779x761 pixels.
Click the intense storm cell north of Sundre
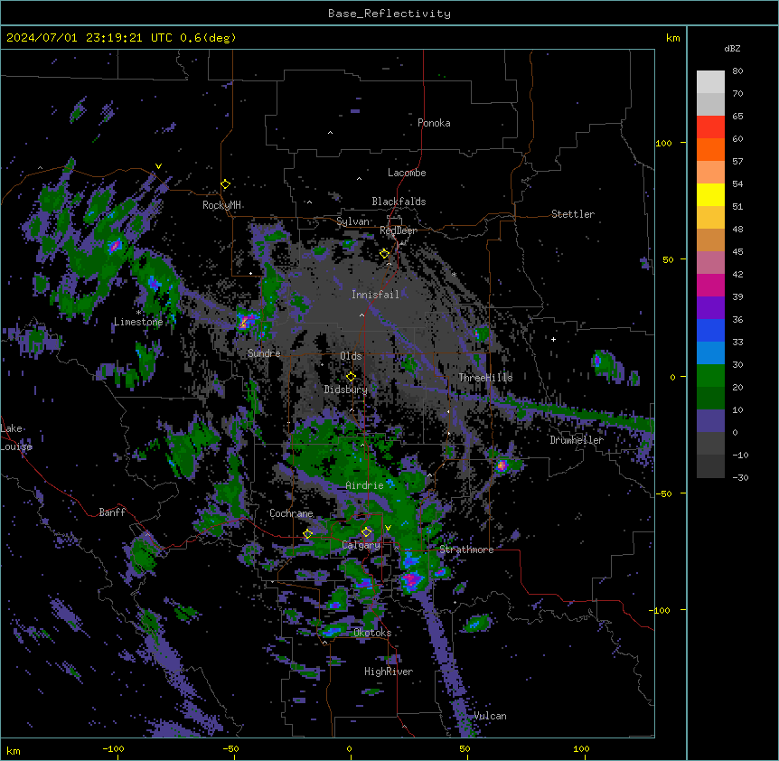[x=245, y=321]
